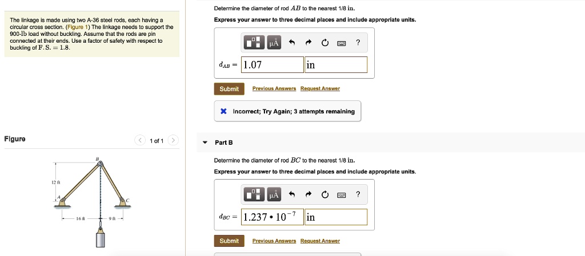The height and width of the screenshot is (256, 585).
Task: Click the units field for dBC
Action: click(x=336, y=217)
